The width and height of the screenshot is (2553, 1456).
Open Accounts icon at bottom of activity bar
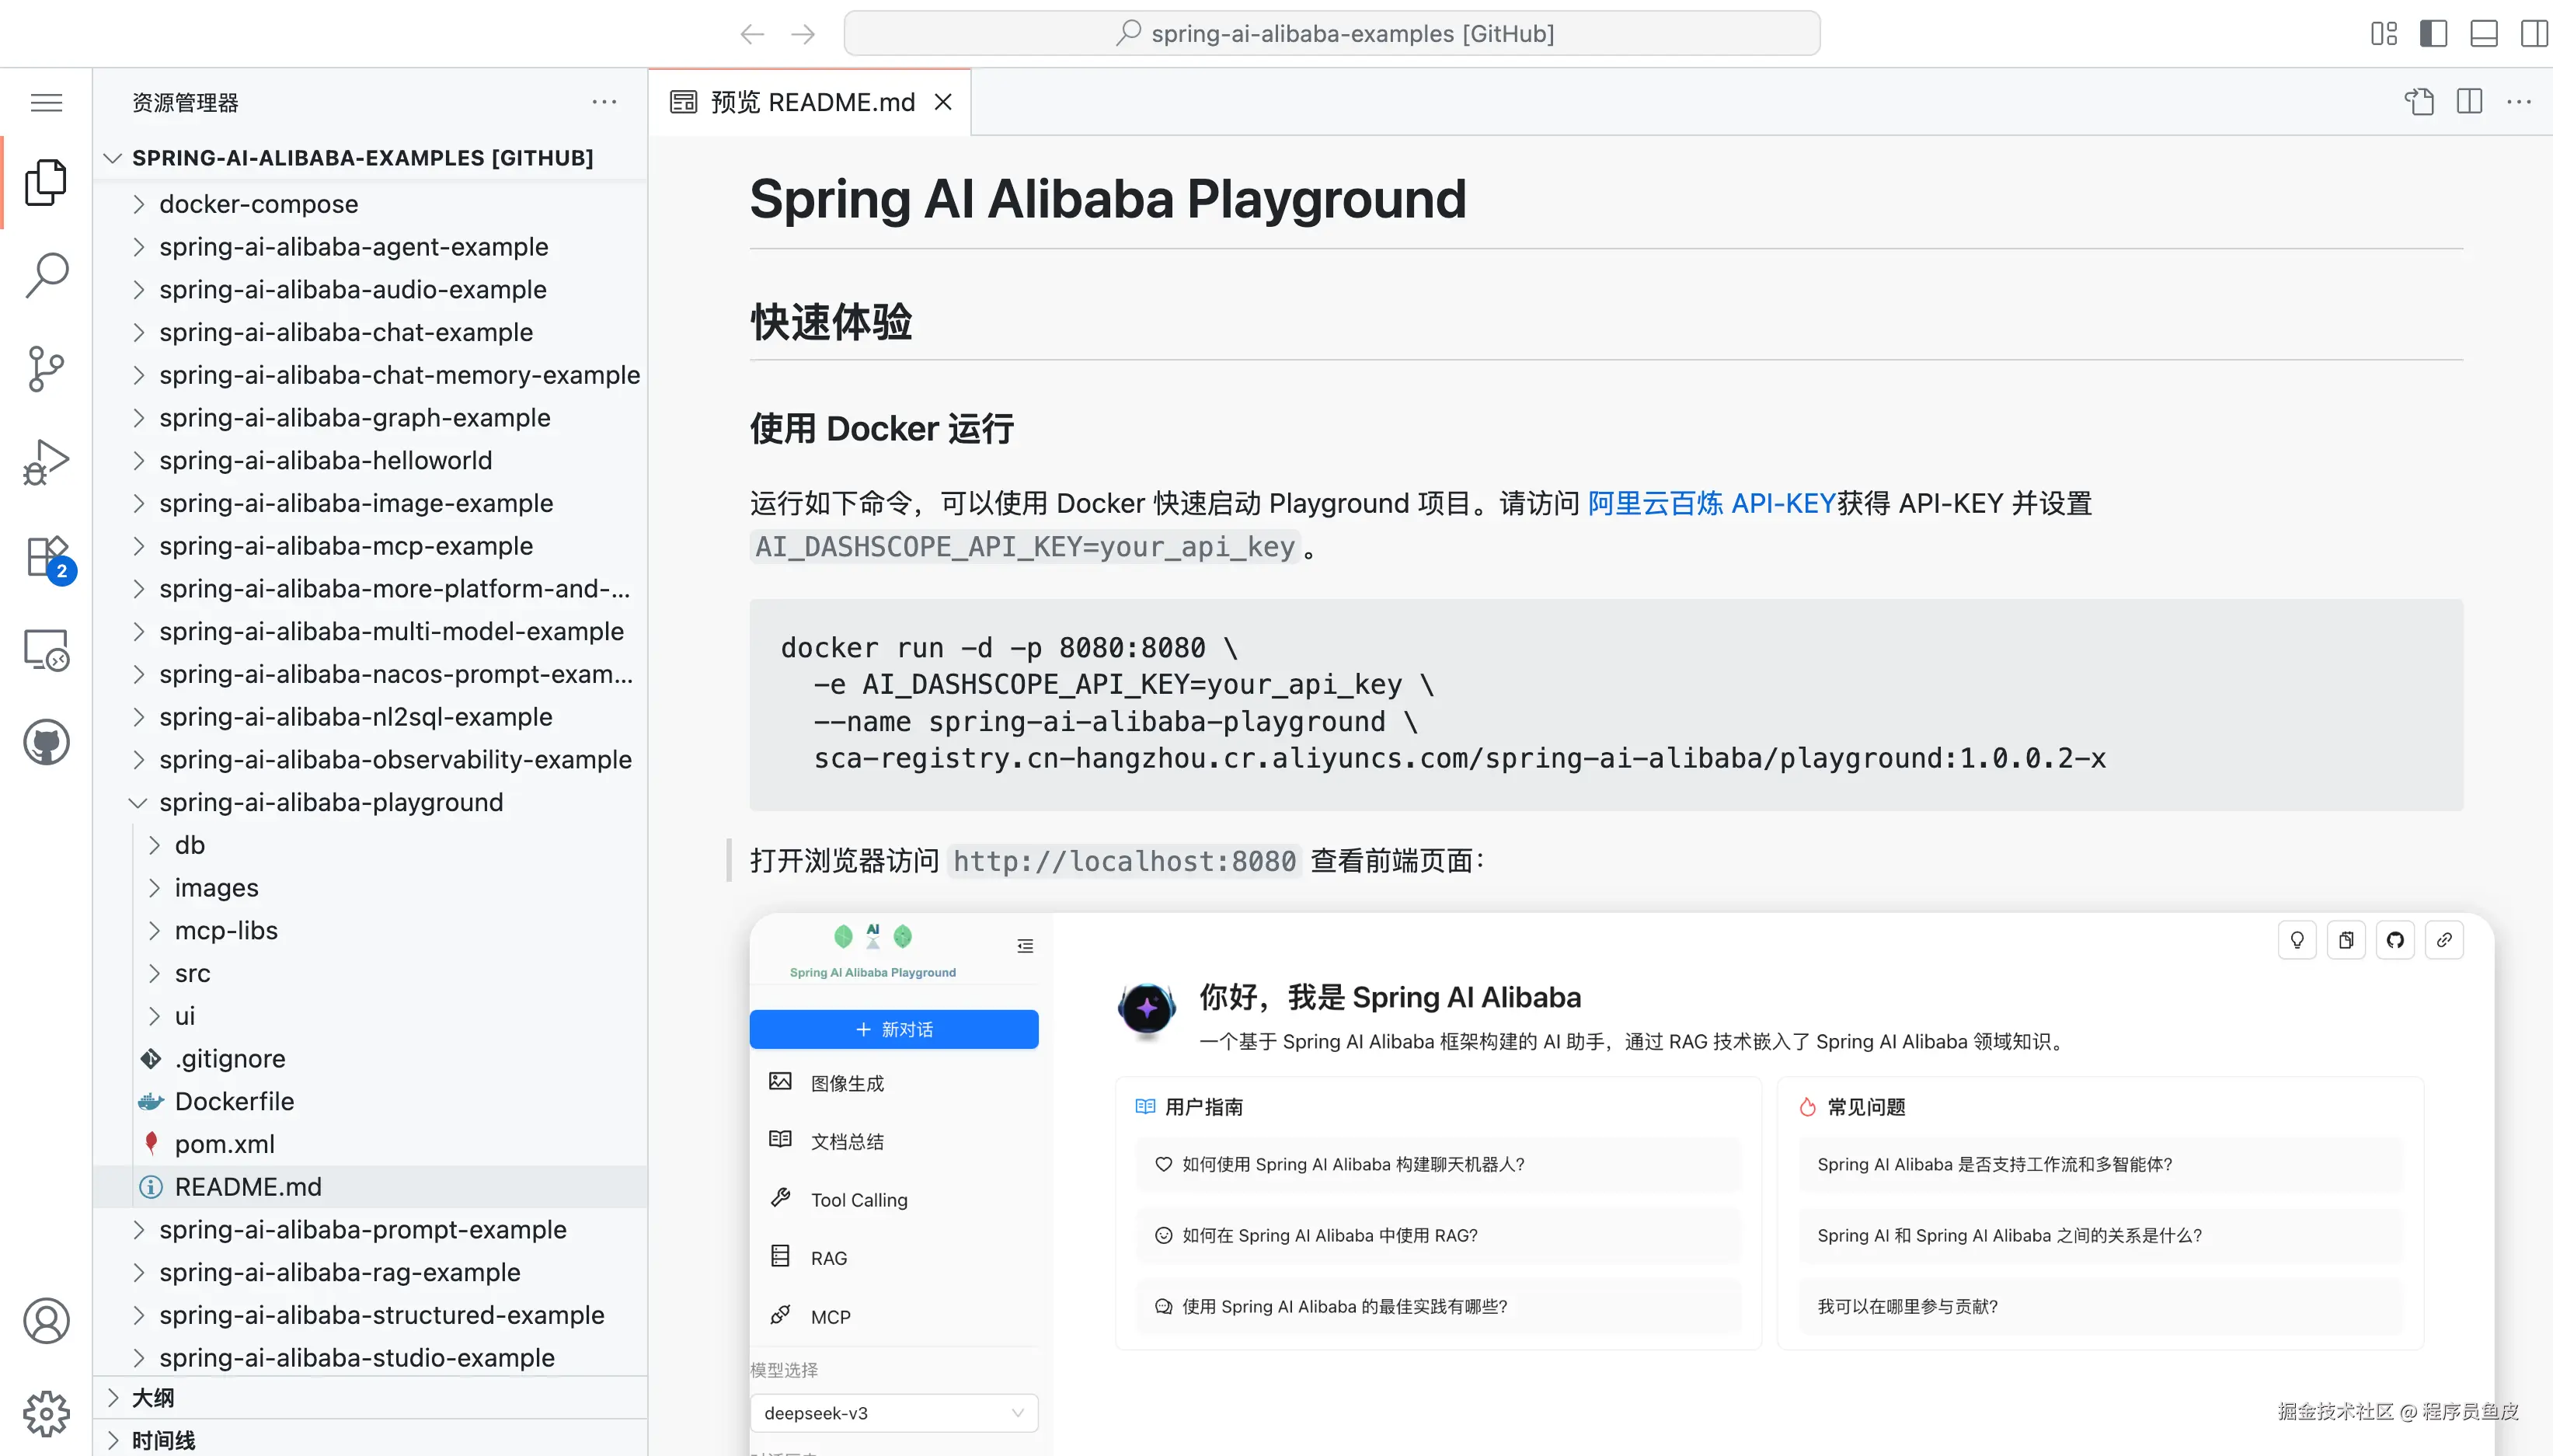[x=46, y=1321]
